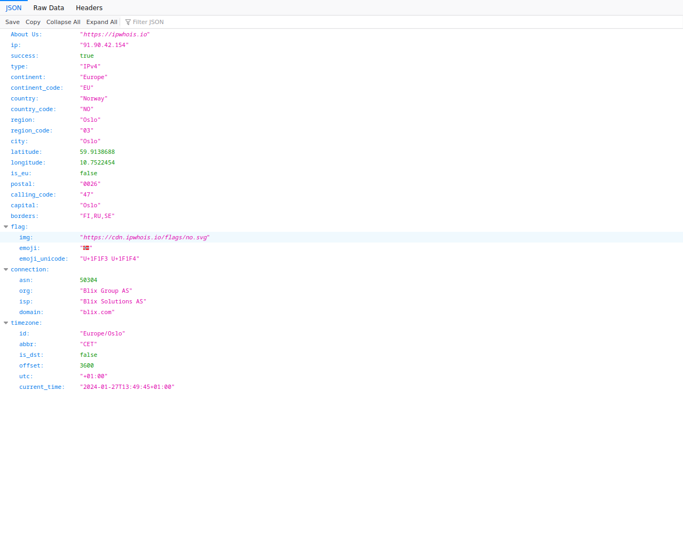Click the success value true
The width and height of the screenshot is (683, 547).
click(x=87, y=56)
